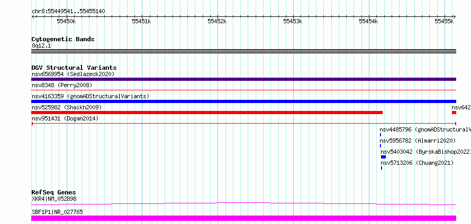Image resolution: width=471 pixels, height=224 pixels.
Task: Select the truncated nsv642 label
Action: (x=461, y=107)
